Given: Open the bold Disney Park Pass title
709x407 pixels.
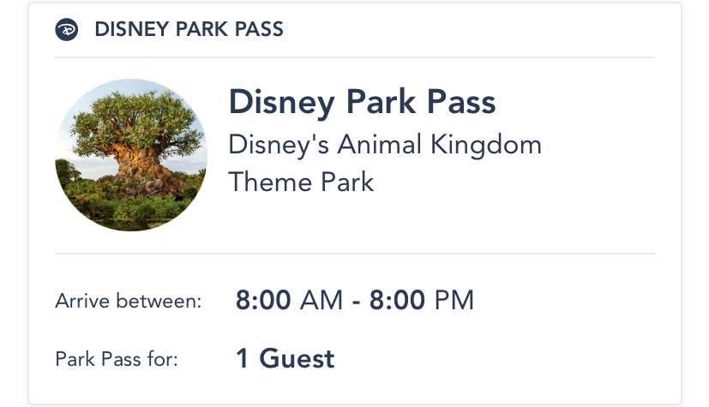Looking at the screenshot, I should click(x=362, y=103).
